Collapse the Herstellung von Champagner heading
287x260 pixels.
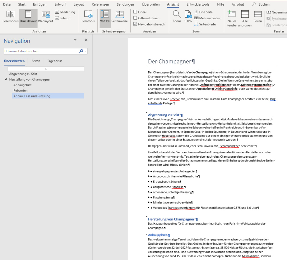coord(6,79)
